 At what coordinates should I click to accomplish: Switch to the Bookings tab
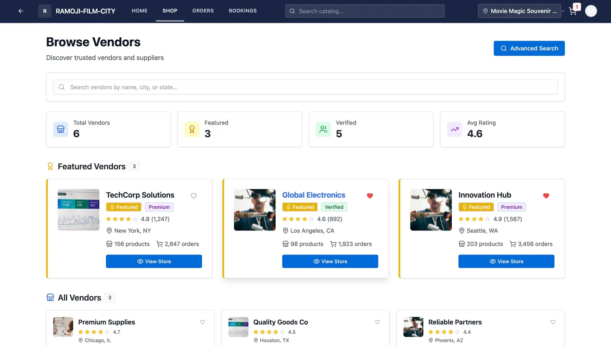click(242, 11)
